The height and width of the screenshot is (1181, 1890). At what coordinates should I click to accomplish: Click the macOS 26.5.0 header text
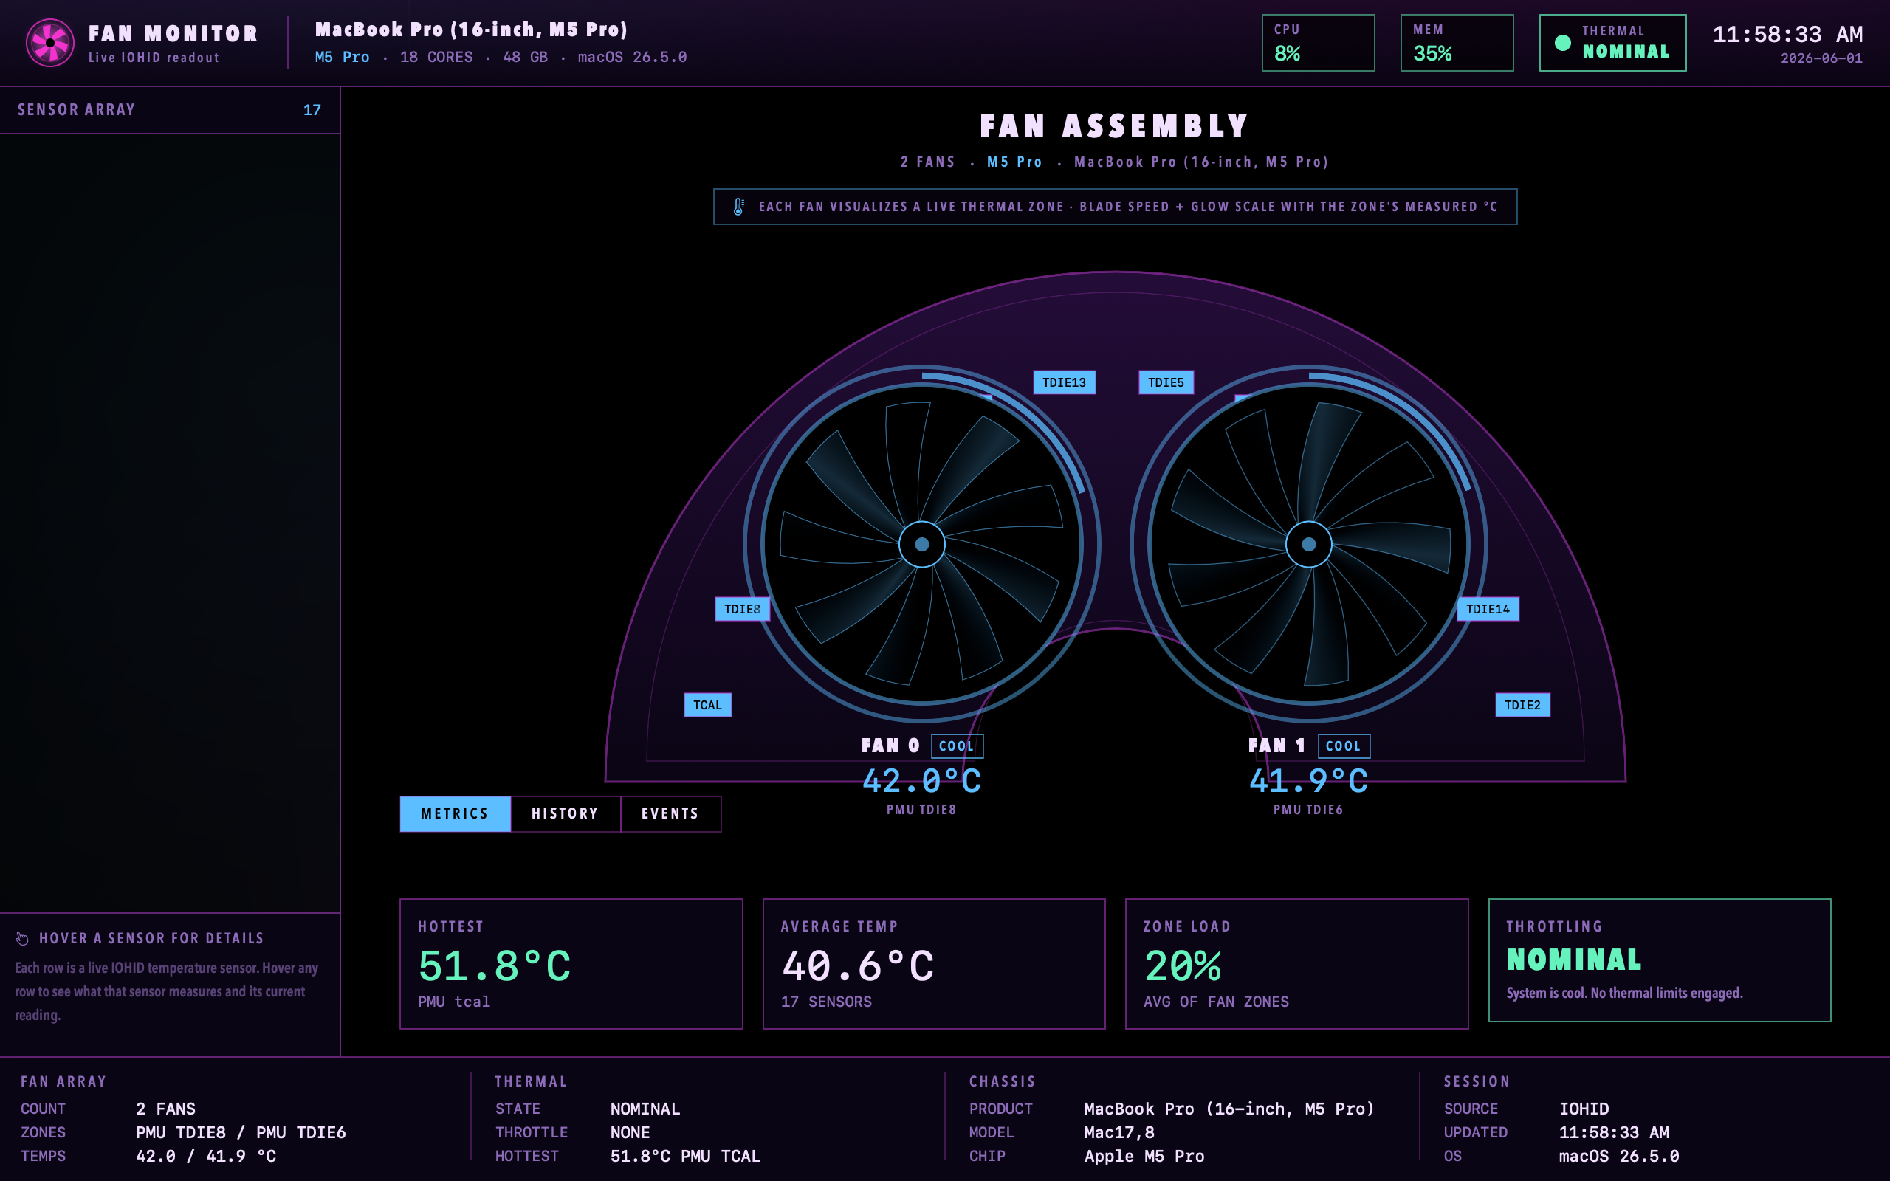click(x=633, y=57)
